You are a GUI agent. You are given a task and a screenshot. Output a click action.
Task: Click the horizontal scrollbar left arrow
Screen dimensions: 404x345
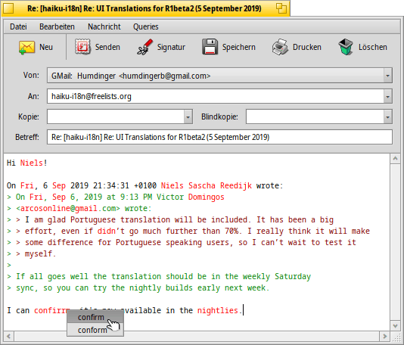(x=9, y=336)
